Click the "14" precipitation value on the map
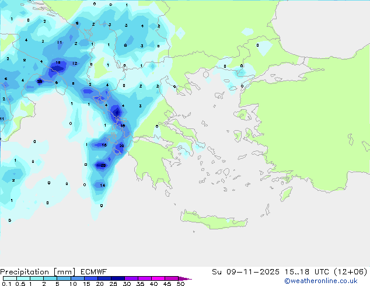The height and width of the screenshot is (286, 370). tap(102, 185)
